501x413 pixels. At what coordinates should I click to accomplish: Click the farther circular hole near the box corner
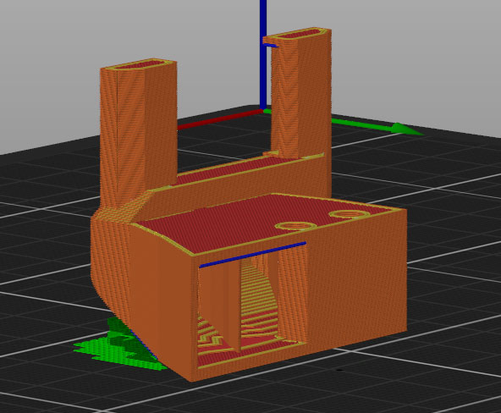pos(349,214)
